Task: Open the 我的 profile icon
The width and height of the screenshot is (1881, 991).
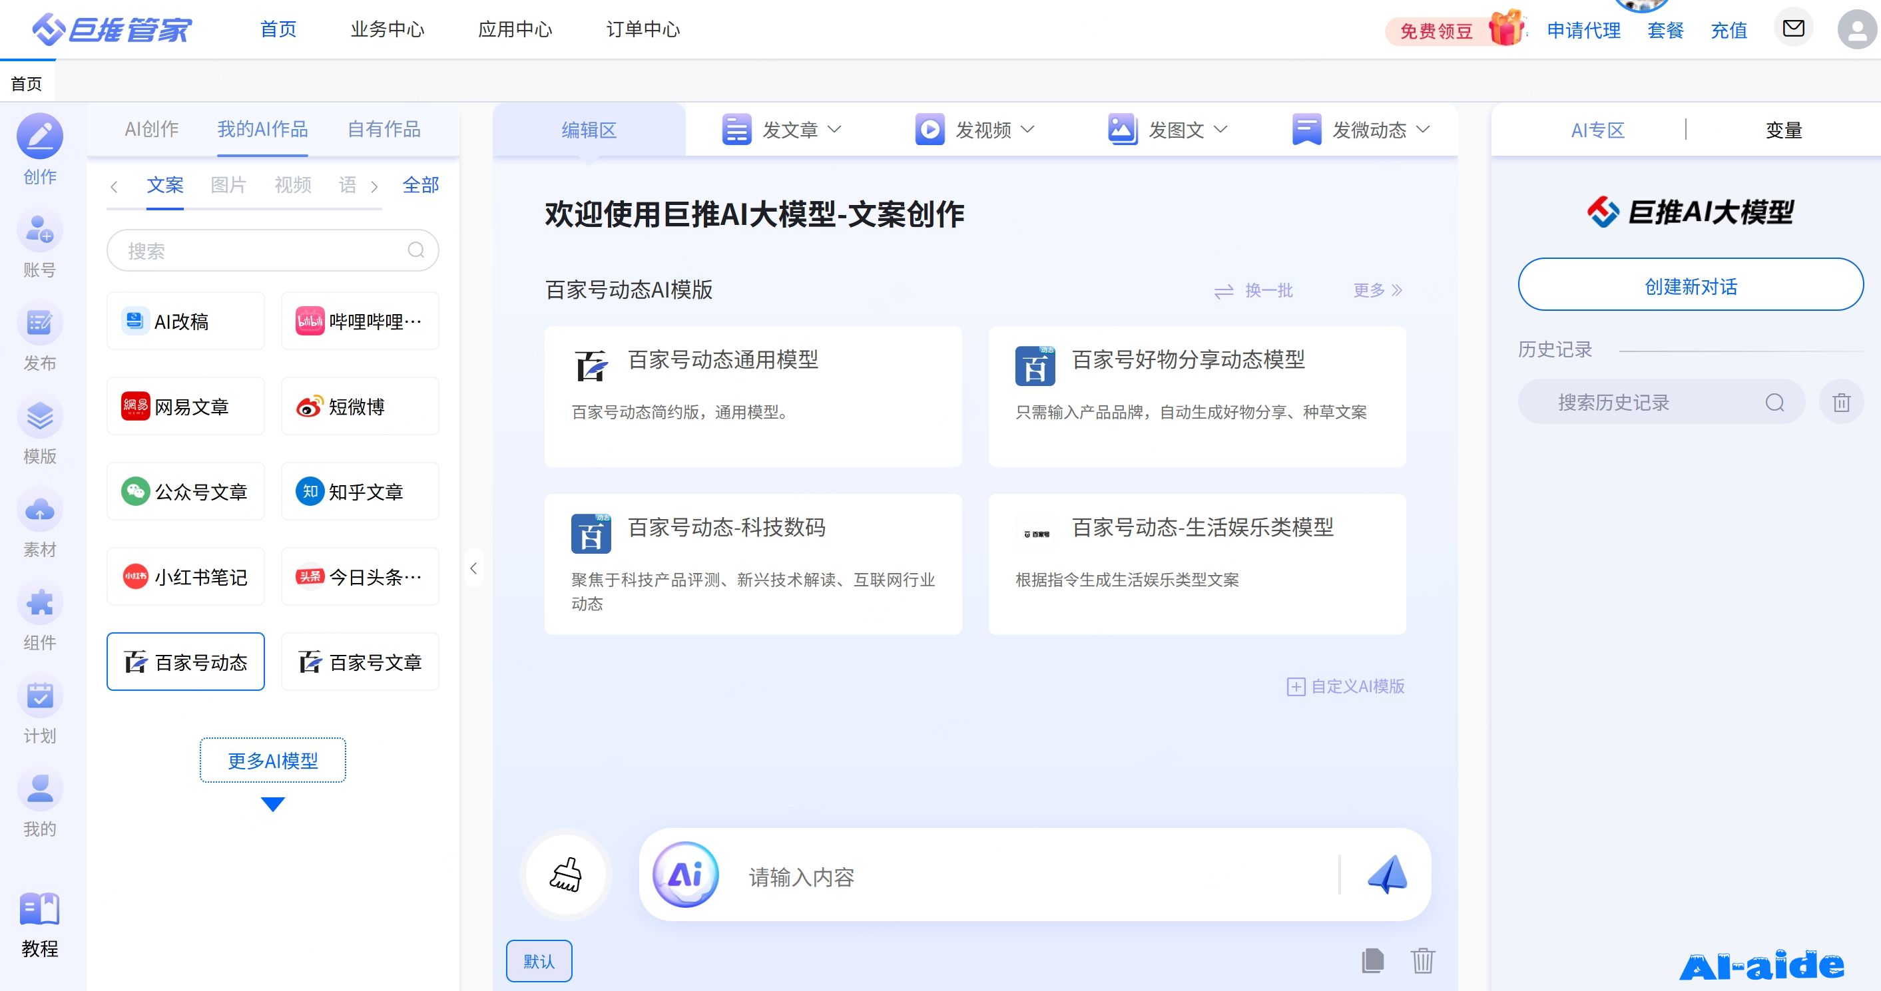Action: click(39, 789)
